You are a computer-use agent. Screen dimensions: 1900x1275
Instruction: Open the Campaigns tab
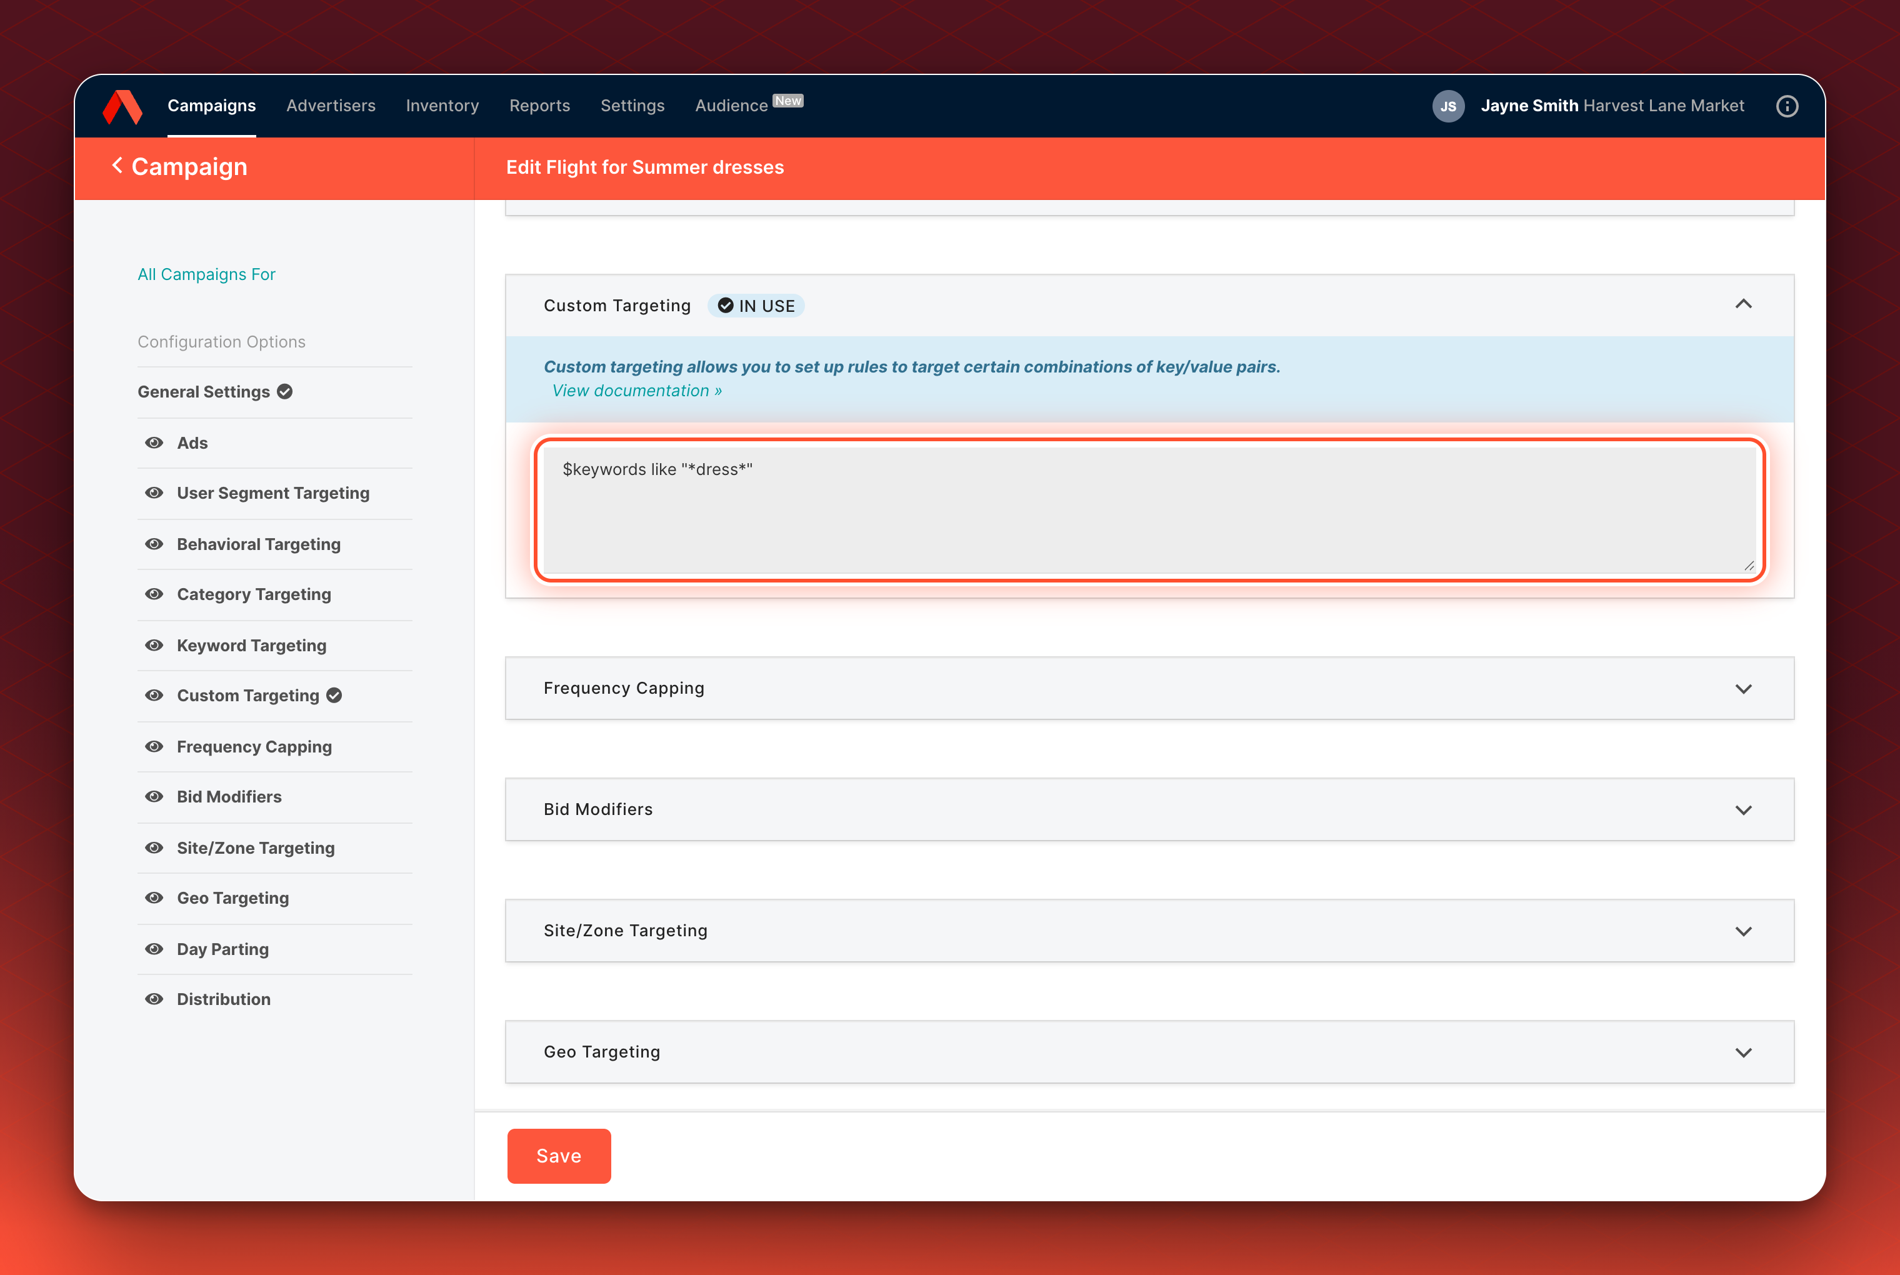[x=211, y=106]
